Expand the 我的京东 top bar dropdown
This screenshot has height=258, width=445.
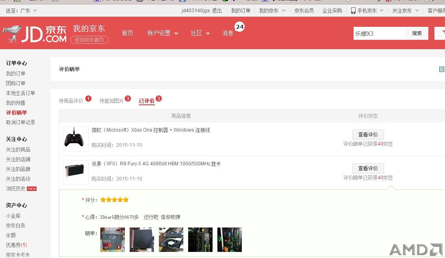click(272, 11)
